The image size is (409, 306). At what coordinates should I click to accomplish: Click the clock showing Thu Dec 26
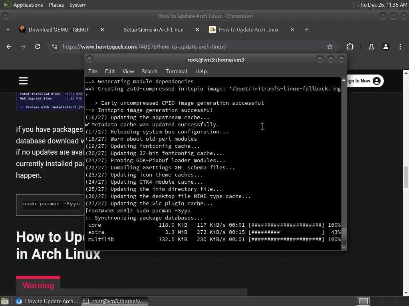point(382,5)
